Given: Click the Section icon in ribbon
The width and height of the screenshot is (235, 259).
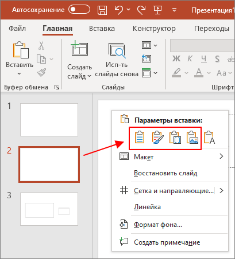Looking at the screenshot, I should point(147,73).
